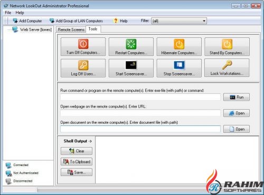264x195 pixels.
Task: Click the Not Authenticated legend icon
Action: [x=8, y=173]
